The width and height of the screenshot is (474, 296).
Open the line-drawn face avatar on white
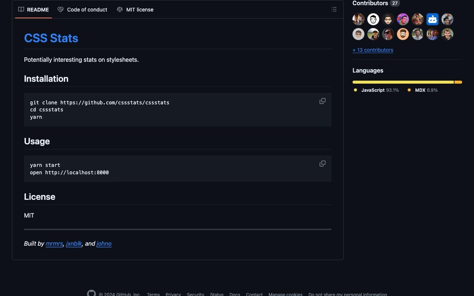tap(373, 19)
